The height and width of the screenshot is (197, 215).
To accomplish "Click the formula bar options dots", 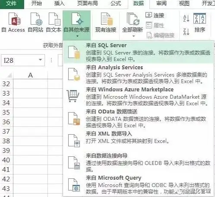I will (51, 60).
